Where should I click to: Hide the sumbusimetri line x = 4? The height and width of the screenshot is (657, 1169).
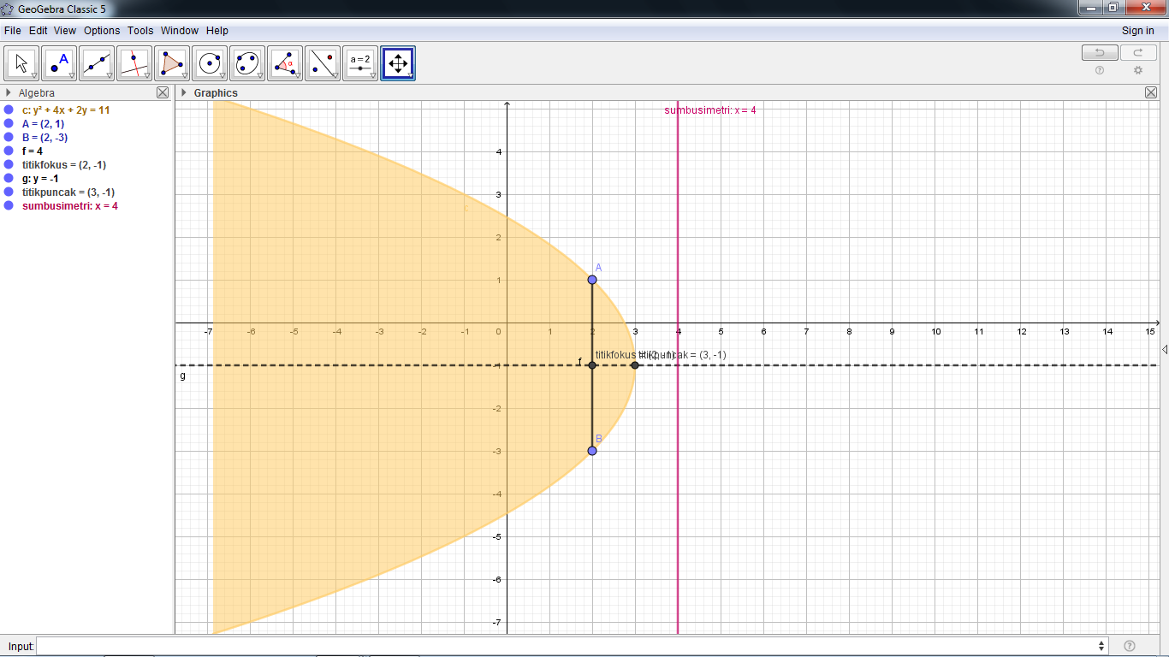click(x=9, y=205)
